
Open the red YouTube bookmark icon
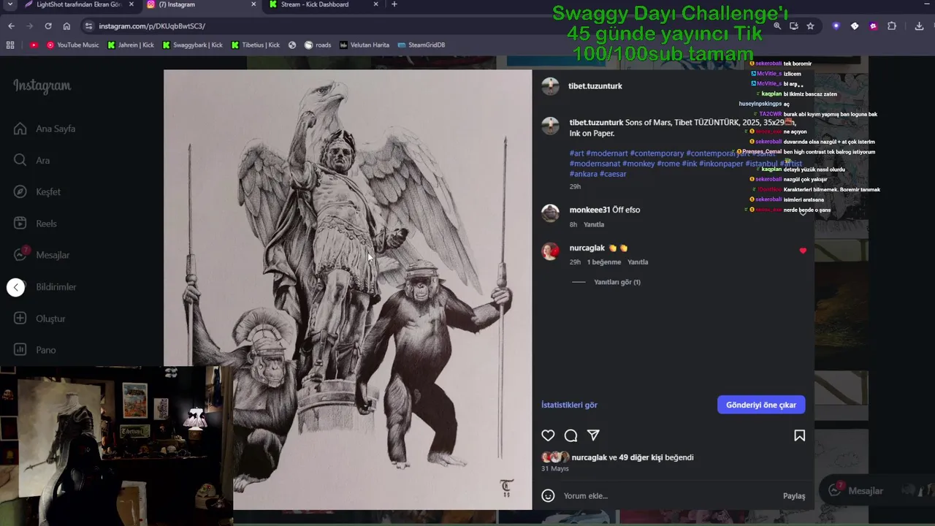(x=34, y=45)
